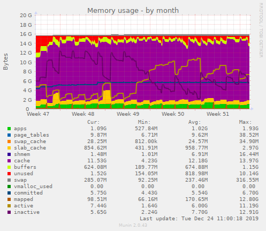
Task: Click the '2 G' y-axis tick label
Action: [x=27, y=100]
